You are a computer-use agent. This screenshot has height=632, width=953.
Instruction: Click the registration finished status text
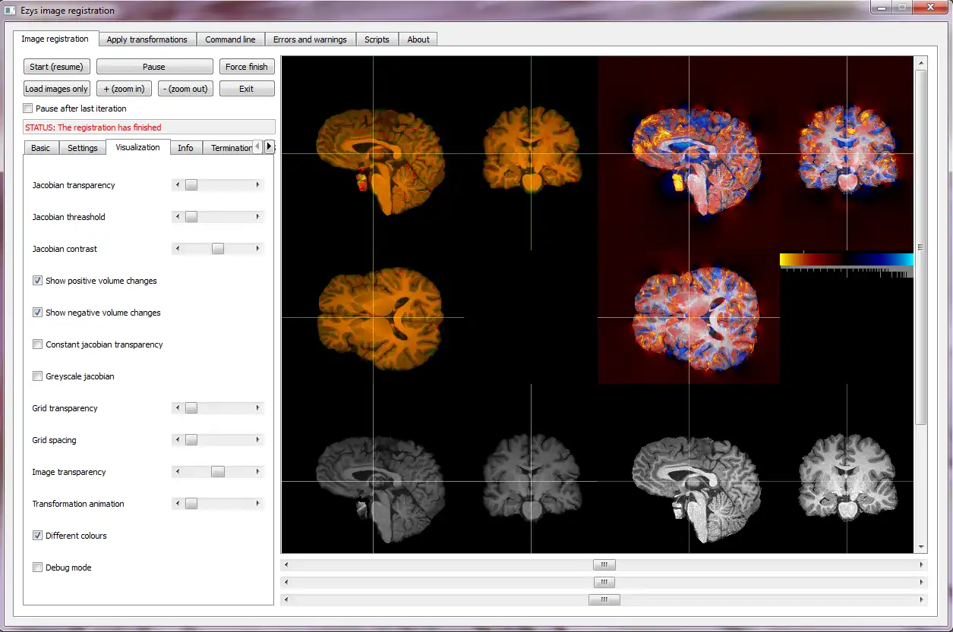pos(93,127)
